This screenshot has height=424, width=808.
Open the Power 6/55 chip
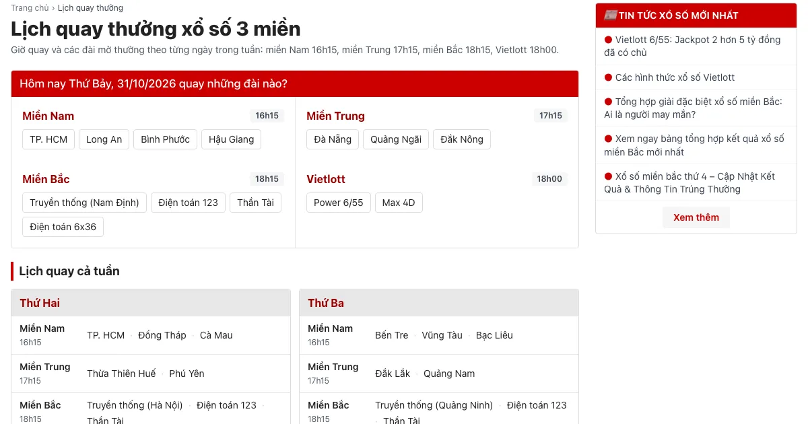(x=339, y=203)
